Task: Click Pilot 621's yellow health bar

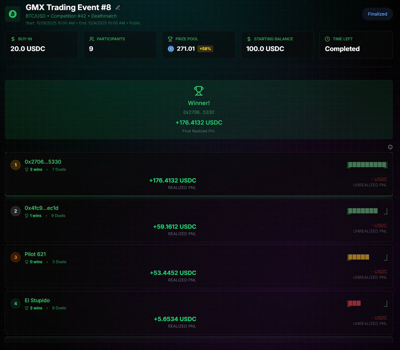Action: point(367,257)
